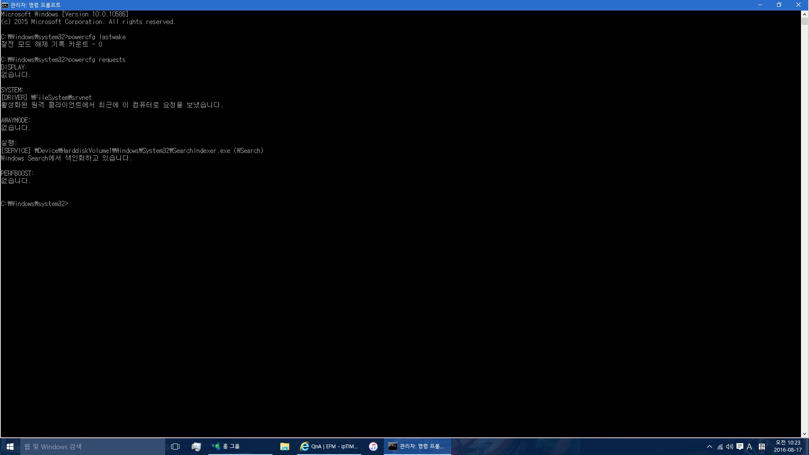The image size is (809, 455).
Task: Close the command prompt window
Action: point(798,5)
